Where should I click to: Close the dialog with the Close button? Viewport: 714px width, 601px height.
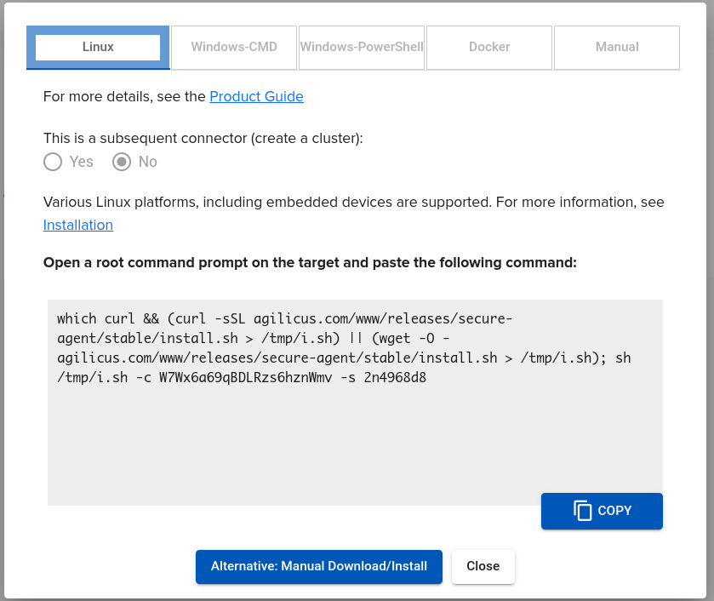pyautogui.click(x=483, y=566)
